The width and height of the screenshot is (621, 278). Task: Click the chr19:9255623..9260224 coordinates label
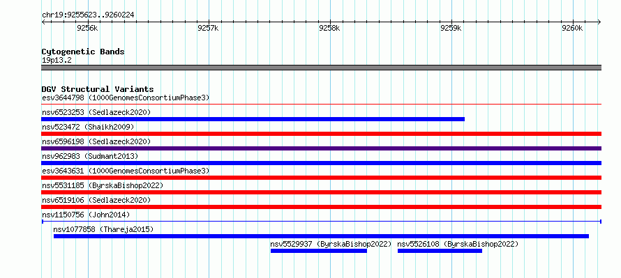click(x=88, y=15)
